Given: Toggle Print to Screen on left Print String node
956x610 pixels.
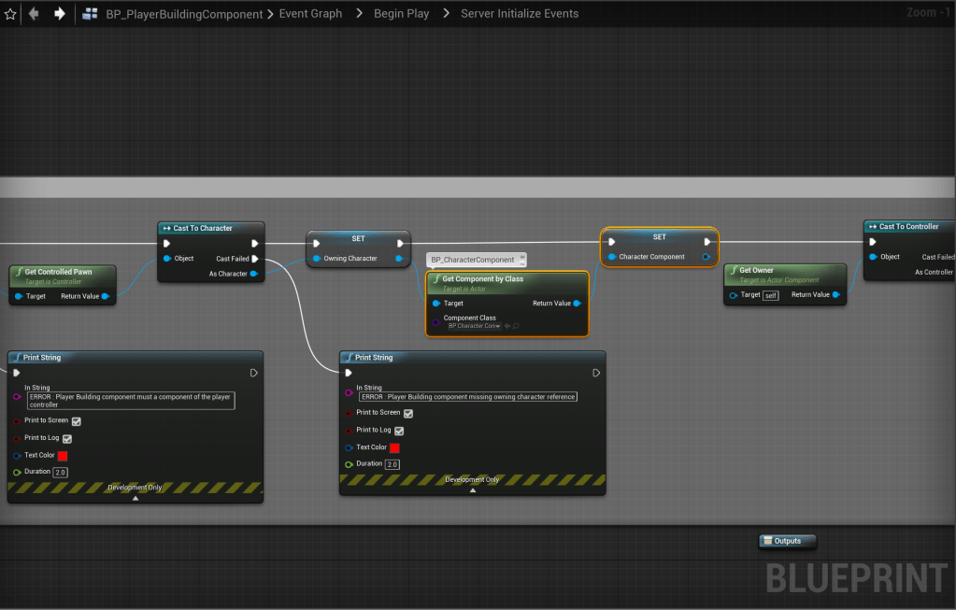Looking at the screenshot, I should [77, 421].
